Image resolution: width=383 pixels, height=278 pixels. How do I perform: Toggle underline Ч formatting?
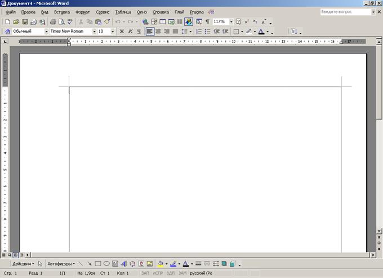click(x=139, y=32)
